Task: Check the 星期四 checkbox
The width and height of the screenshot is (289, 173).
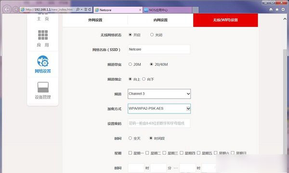Action: [182, 153]
